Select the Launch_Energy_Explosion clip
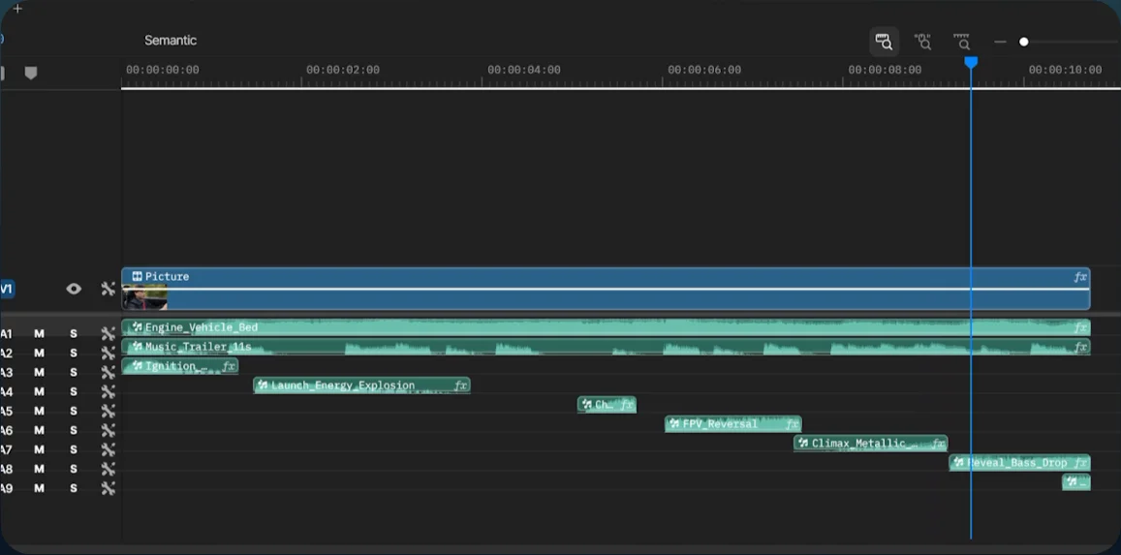The width and height of the screenshot is (1121, 555). click(361, 385)
